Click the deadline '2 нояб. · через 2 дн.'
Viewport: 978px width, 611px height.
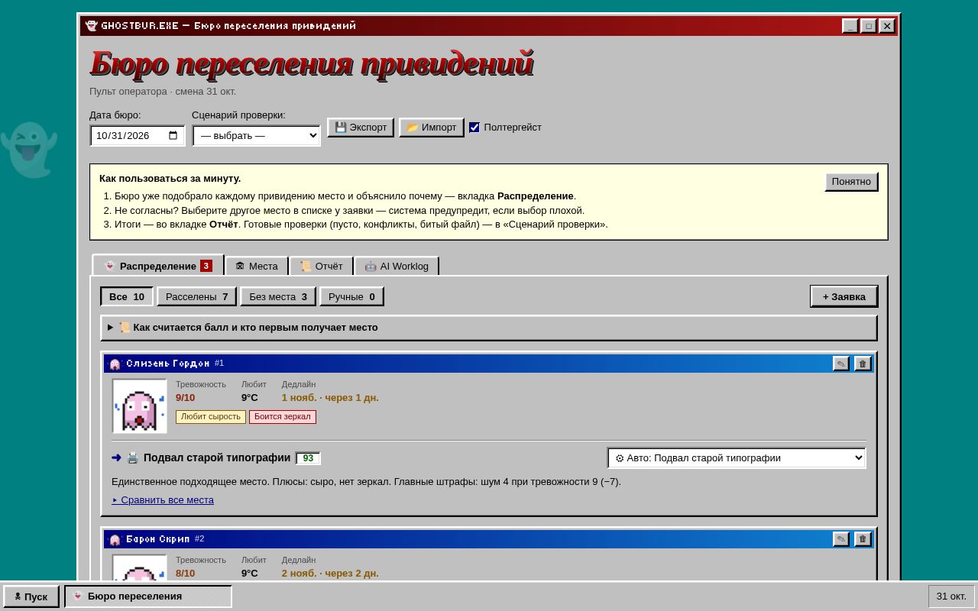(330, 574)
